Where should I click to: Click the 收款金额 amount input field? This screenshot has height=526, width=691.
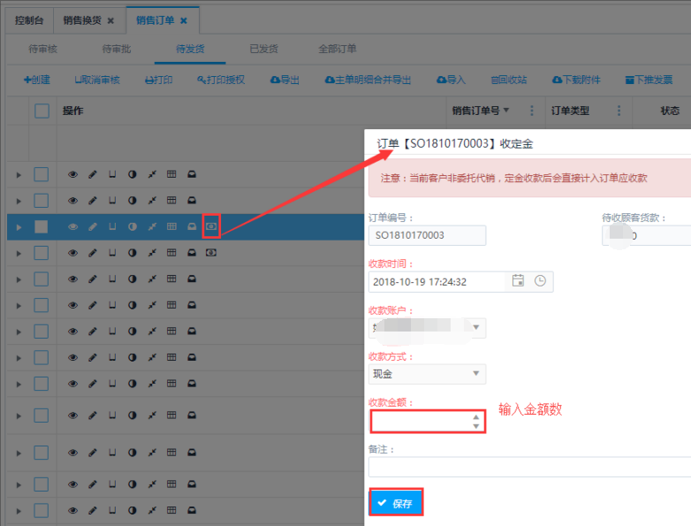coord(421,421)
